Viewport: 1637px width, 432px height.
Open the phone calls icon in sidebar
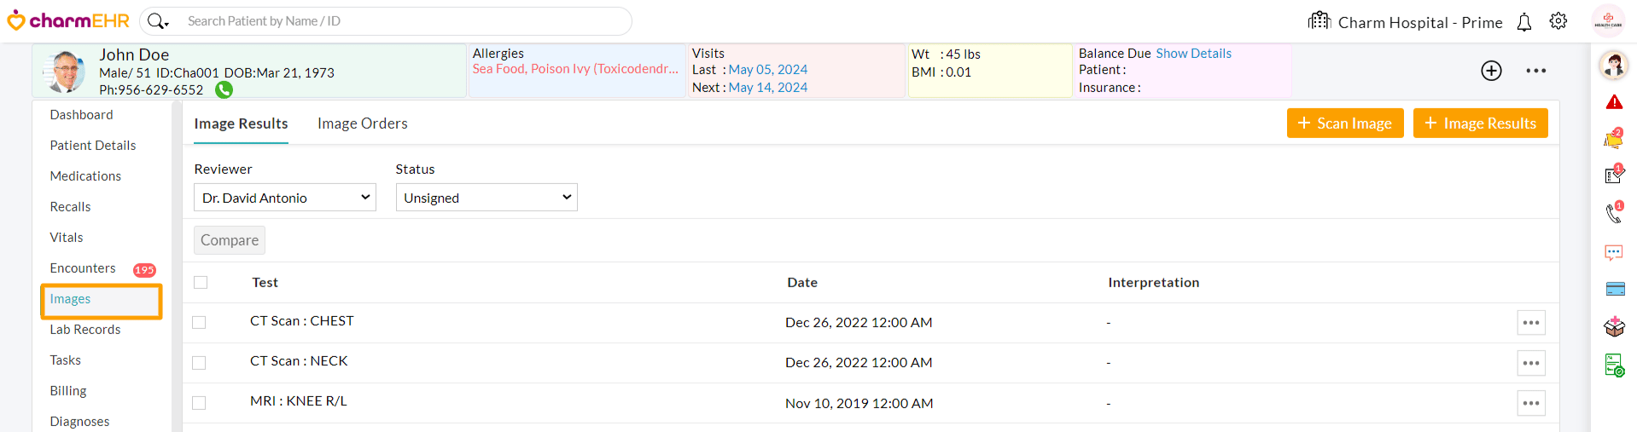coord(1614,213)
